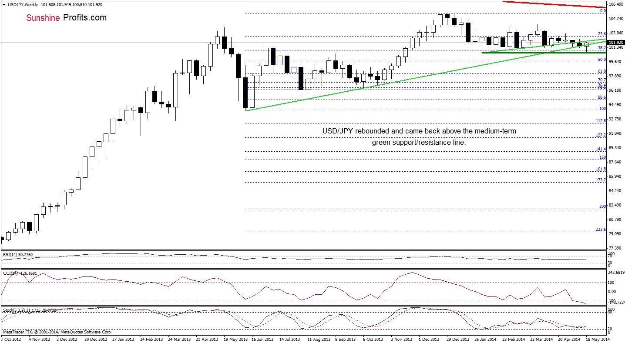Click the Fibonacci 127.2 level label

pos(601,135)
